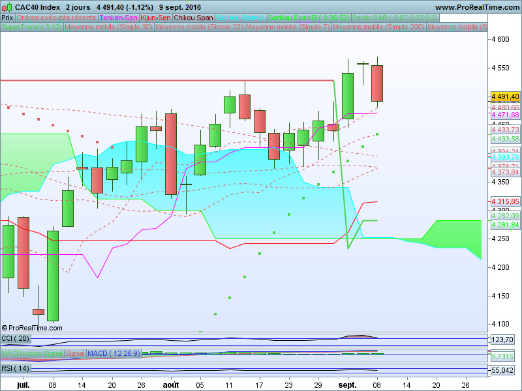The height and width of the screenshot is (391, 522).
Task: Click the tall green candle at sept.
Action: pos(348,96)
